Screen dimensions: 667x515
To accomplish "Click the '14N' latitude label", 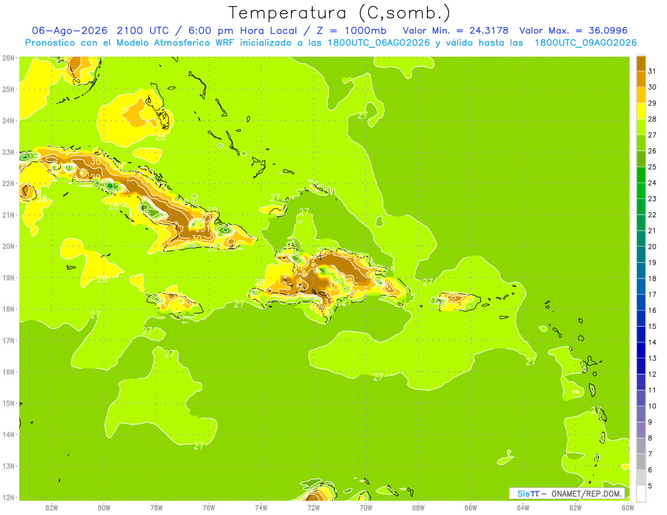I will click(8, 434).
